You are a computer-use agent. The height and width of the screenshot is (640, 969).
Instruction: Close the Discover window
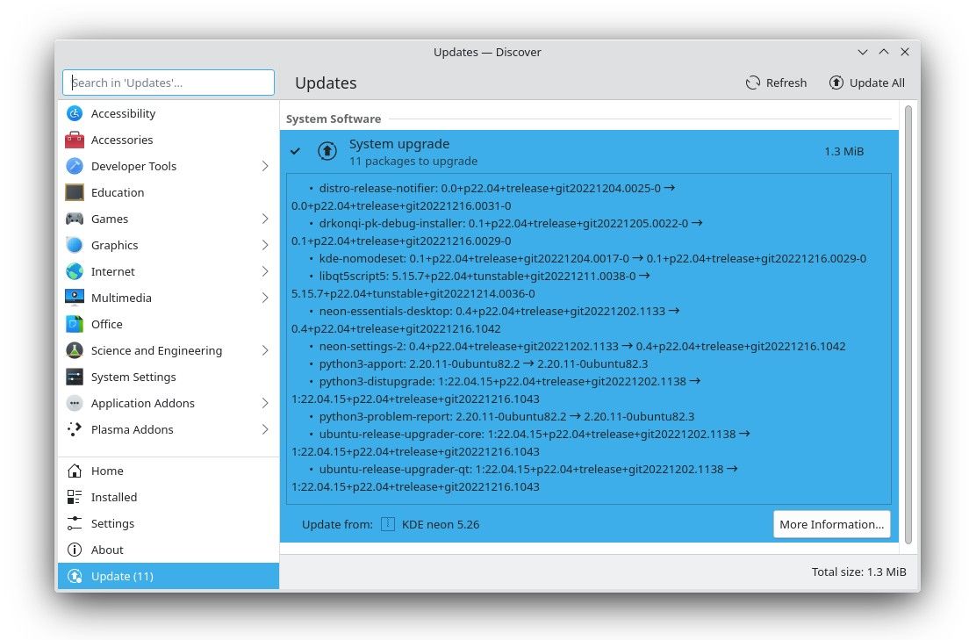tap(905, 52)
